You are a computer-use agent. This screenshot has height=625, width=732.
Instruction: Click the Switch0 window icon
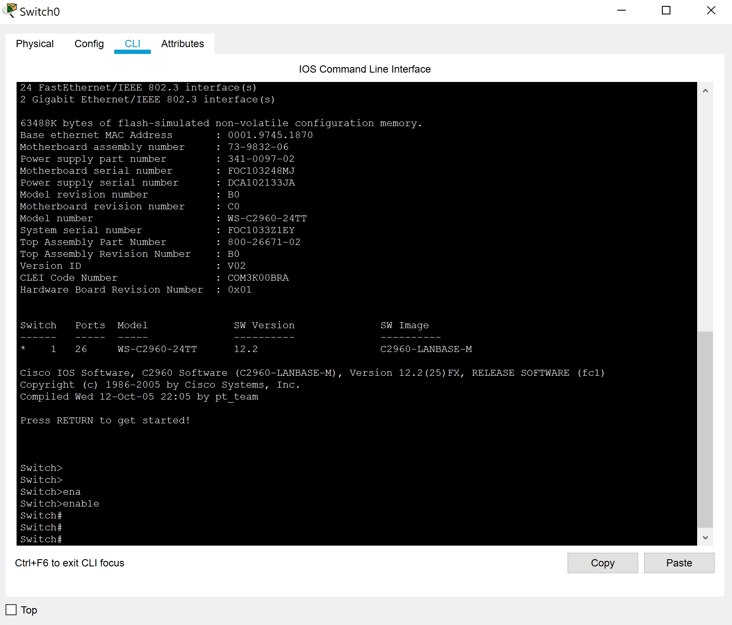coord(9,11)
